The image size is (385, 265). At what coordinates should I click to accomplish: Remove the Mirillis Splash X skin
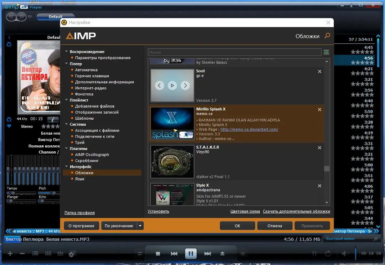(x=319, y=110)
